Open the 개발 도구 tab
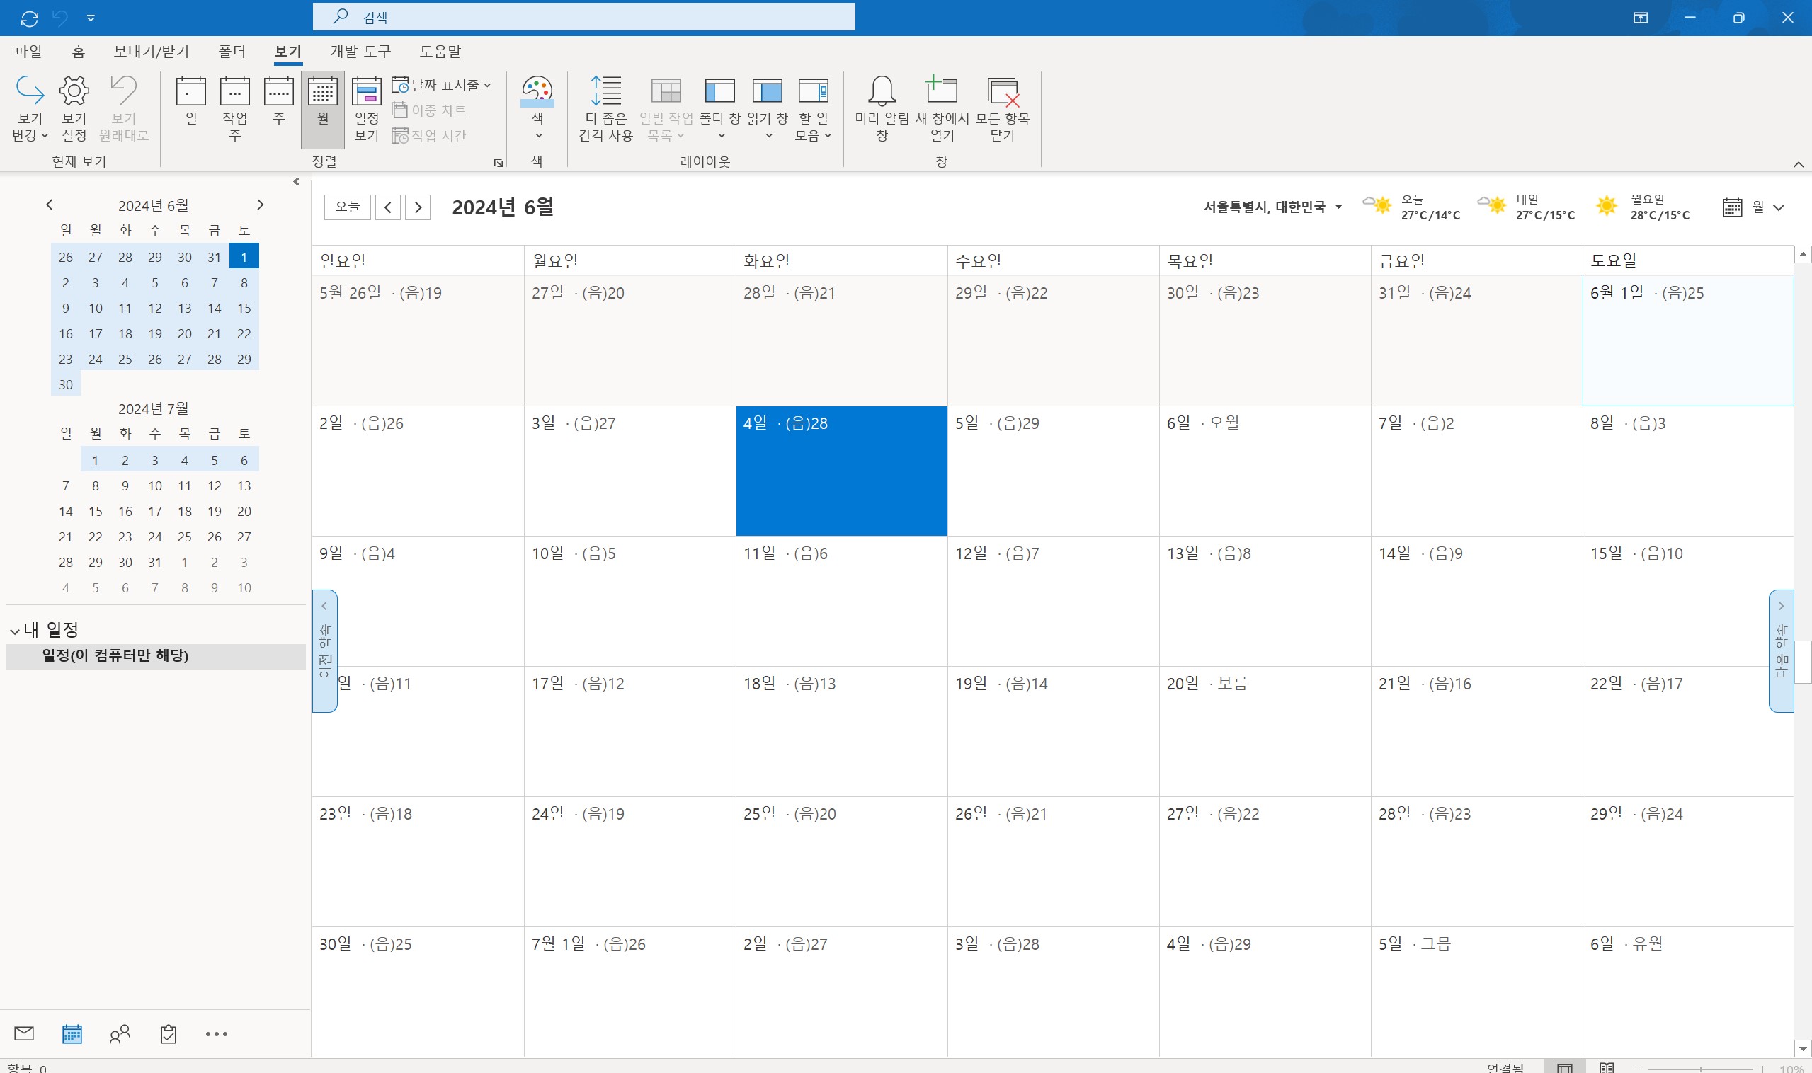Viewport: 1812px width, 1073px height. pyautogui.click(x=360, y=52)
